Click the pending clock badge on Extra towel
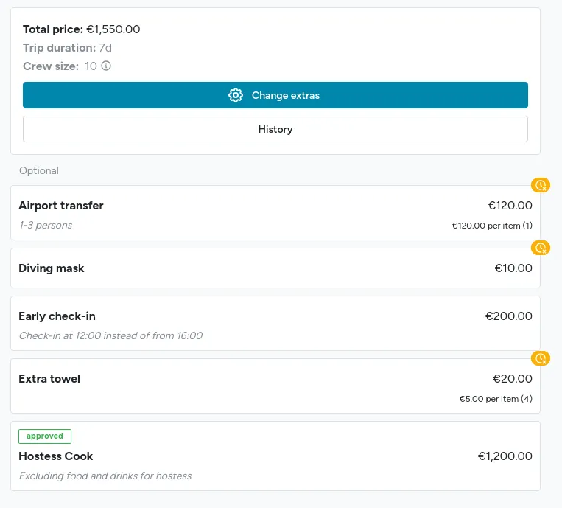 (x=540, y=358)
